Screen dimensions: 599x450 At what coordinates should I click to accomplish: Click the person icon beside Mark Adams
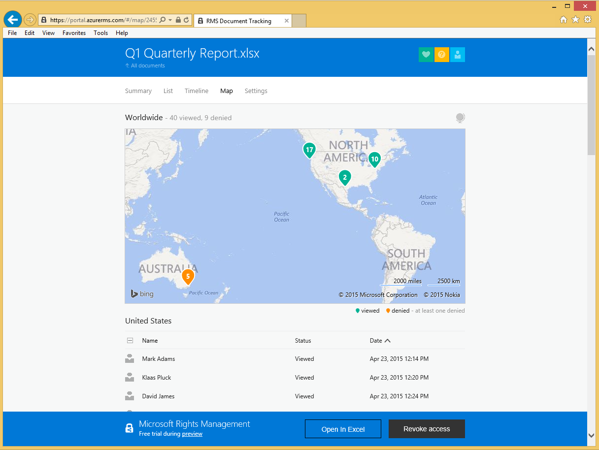(x=130, y=359)
